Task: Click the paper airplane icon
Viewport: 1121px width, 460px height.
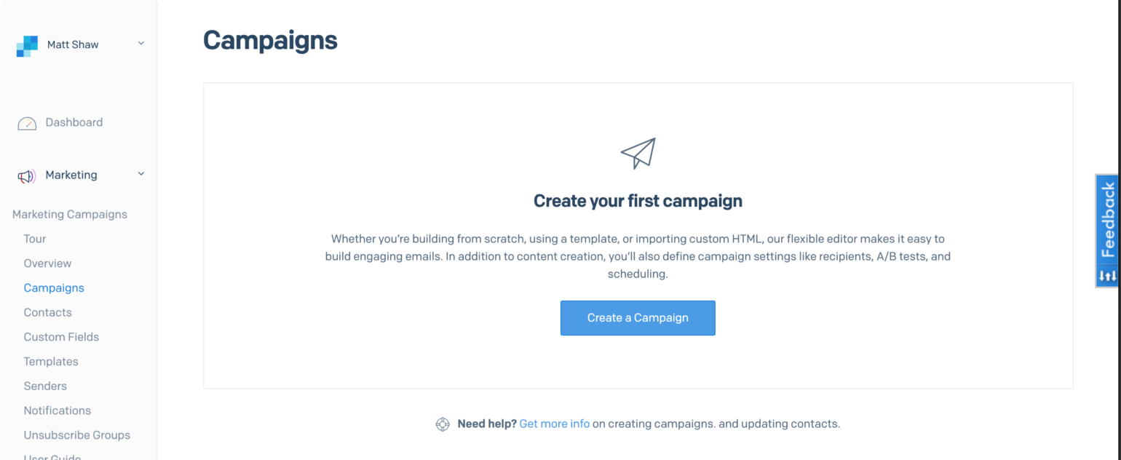Action: pos(638,153)
